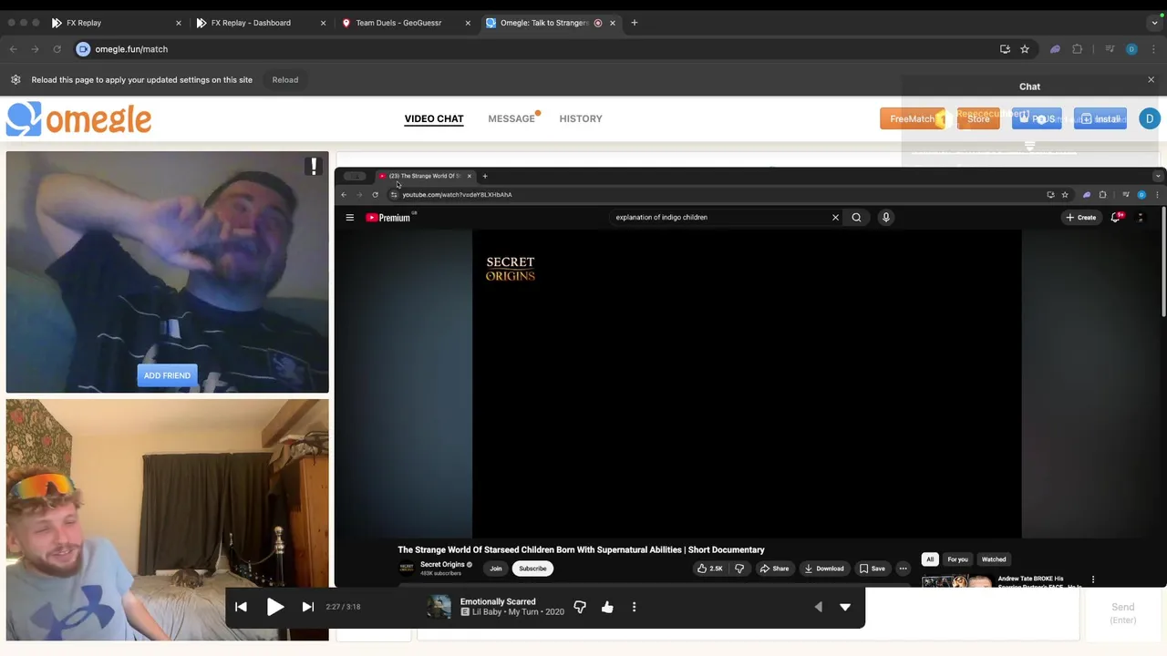Play the Emotionally Scarred track
The image size is (1167, 656).
(275, 607)
